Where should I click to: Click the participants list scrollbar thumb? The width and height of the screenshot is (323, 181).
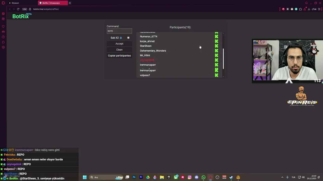223,59
